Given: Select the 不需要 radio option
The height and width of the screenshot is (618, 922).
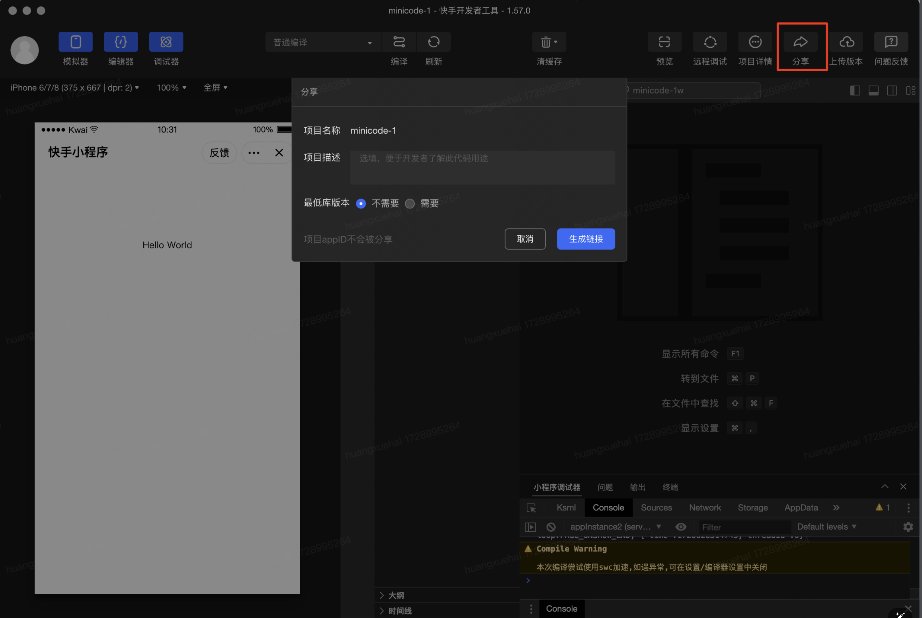Looking at the screenshot, I should (x=361, y=204).
